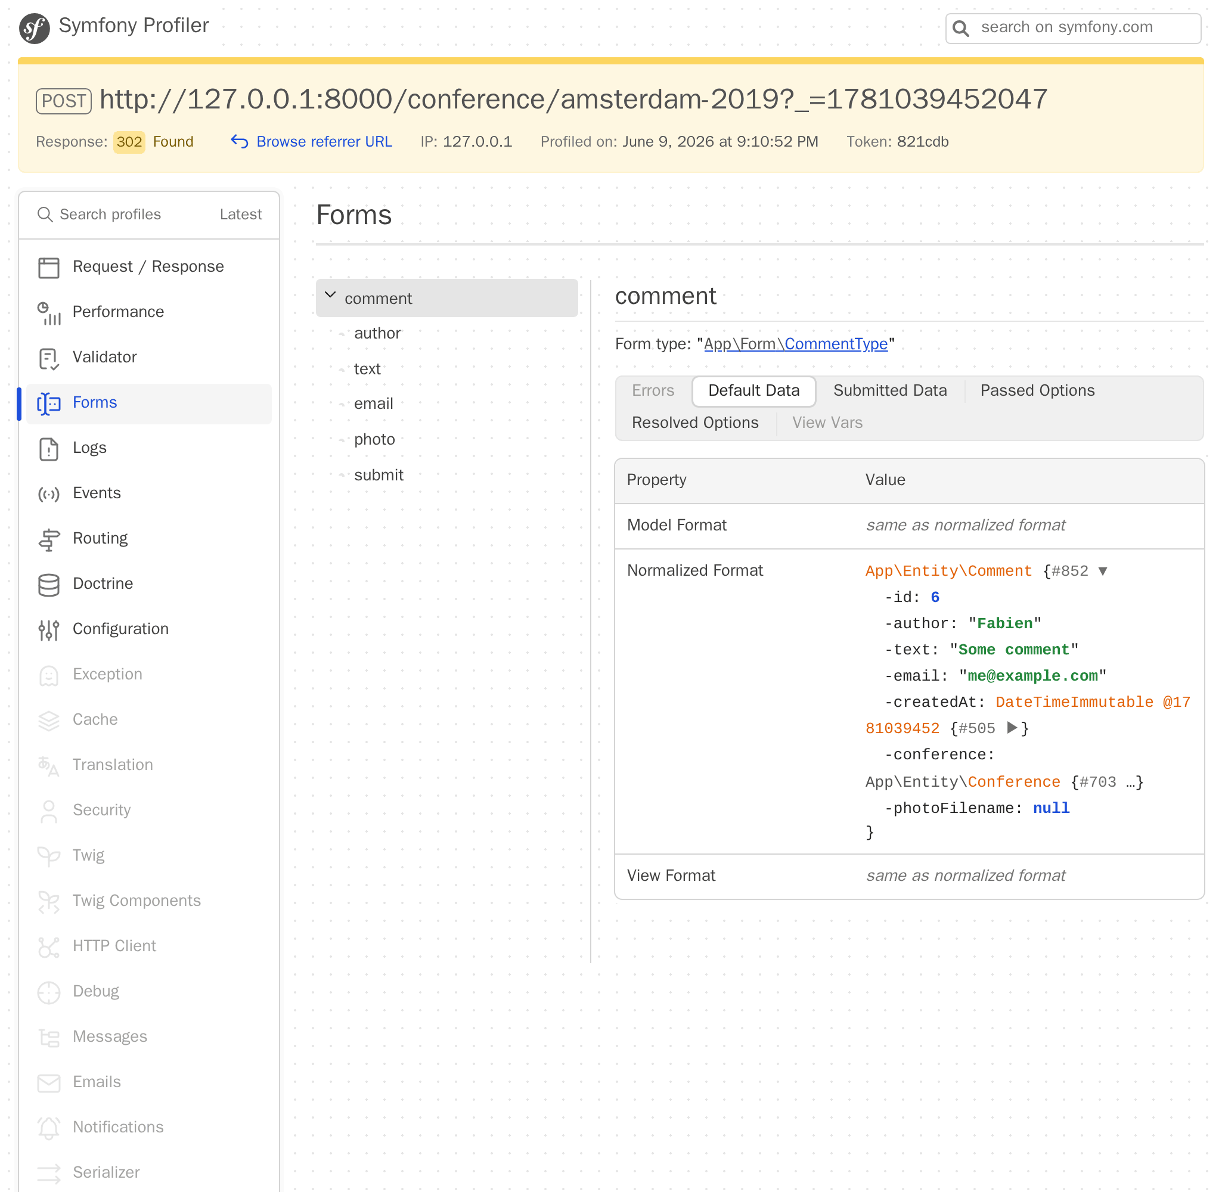The width and height of the screenshot is (1222, 1192).
Task: Click the Performance chart icon
Action: coord(49,313)
